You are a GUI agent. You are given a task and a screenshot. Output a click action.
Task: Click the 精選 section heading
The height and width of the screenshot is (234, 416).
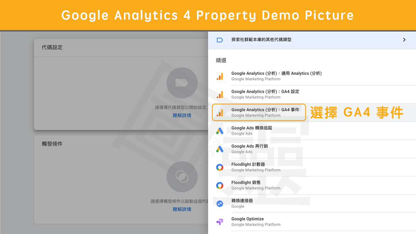[x=221, y=60]
